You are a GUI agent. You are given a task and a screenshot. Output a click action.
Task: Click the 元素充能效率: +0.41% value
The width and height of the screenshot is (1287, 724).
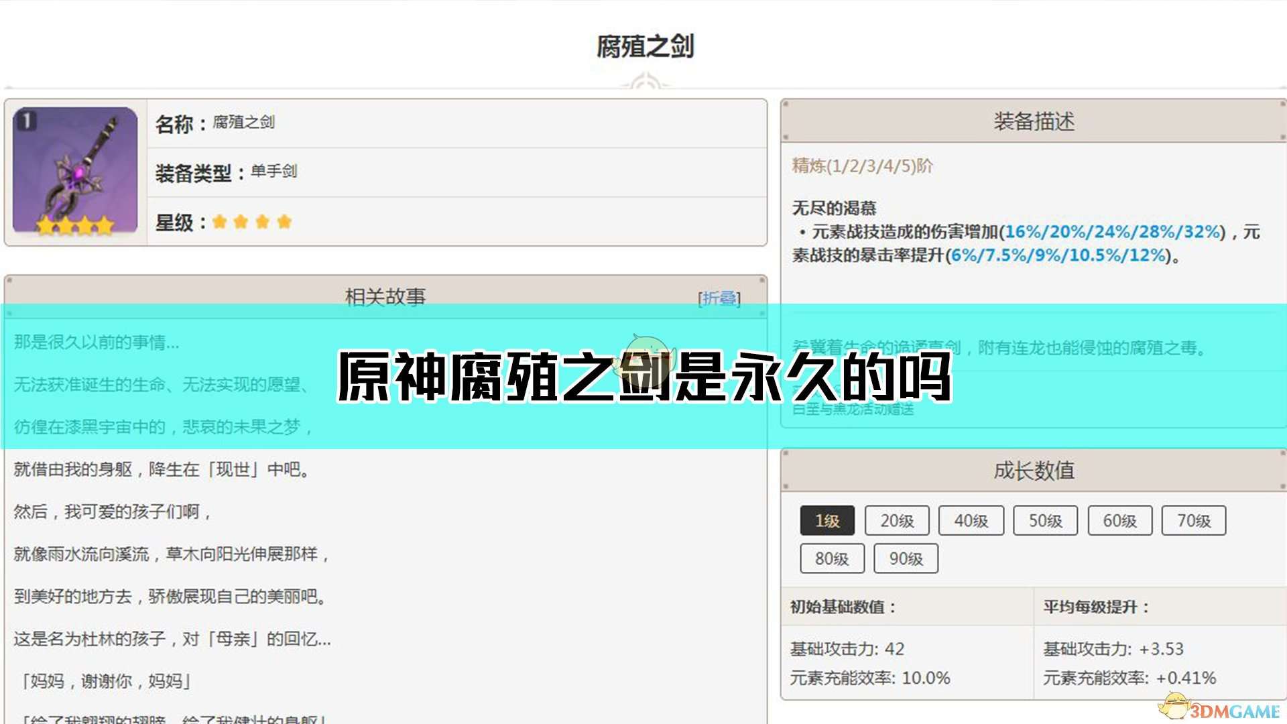1129,678
